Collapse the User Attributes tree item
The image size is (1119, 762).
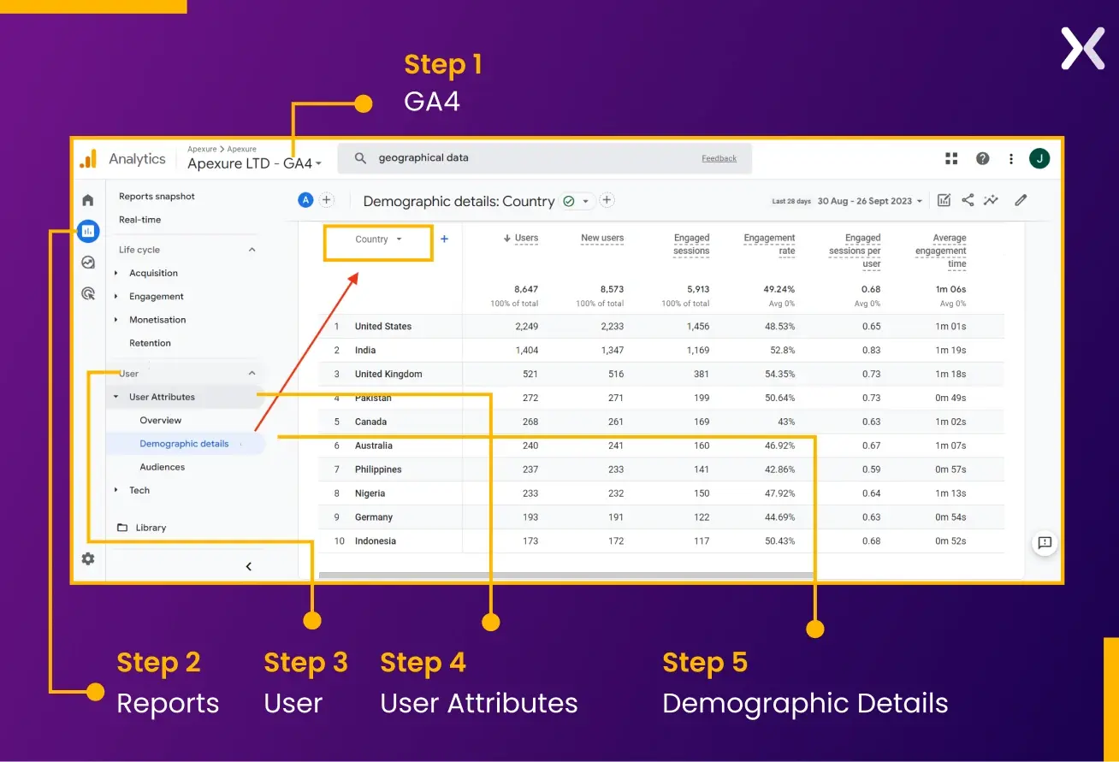point(116,397)
